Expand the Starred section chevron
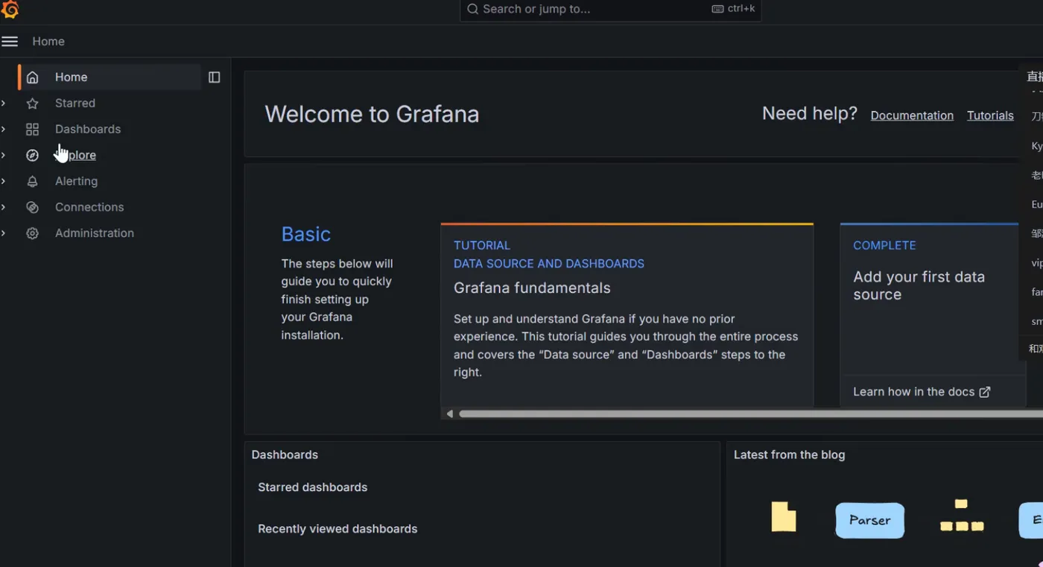This screenshot has width=1043, height=567. coord(4,104)
